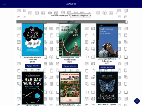
Task: Click the LOCALVERSE site title
Action: (x=71, y=4)
